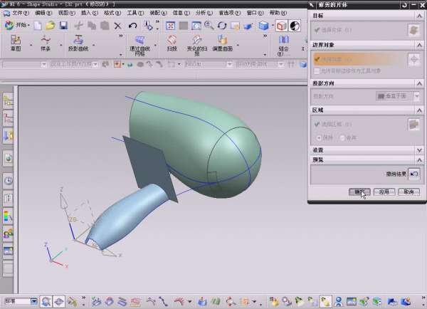Open the 文件 file menu
This screenshot has height=309, width=427.
coord(19,13)
